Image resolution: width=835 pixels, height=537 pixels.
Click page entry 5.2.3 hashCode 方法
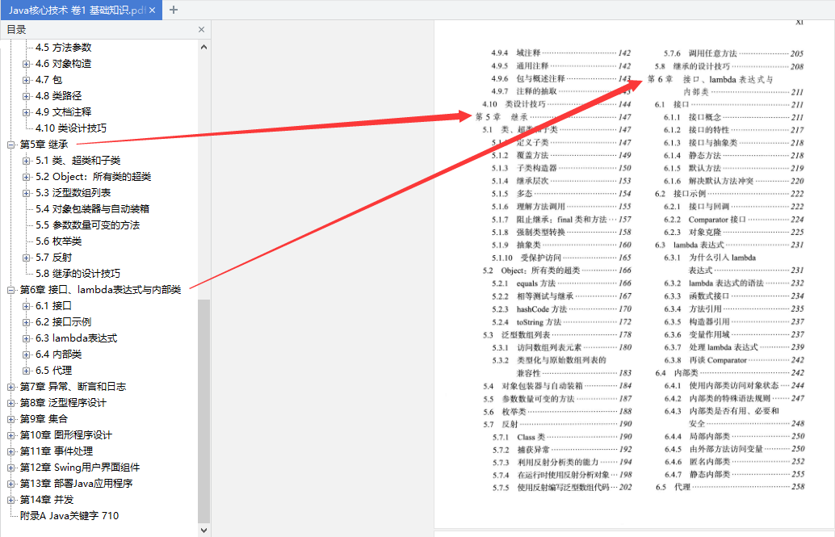tap(561, 309)
